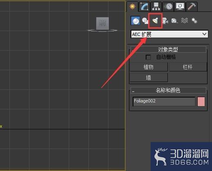Select the Helpers tape measure icon
212x171 pixels.
[x=174, y=21]
